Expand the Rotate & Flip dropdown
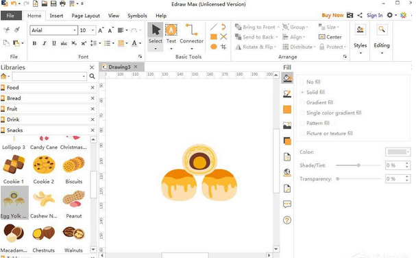416x258 pixels. click(x=275, y=47)
